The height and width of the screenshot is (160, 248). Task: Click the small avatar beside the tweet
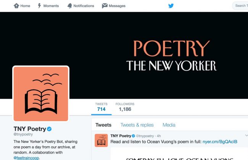(x=101, y=141)
